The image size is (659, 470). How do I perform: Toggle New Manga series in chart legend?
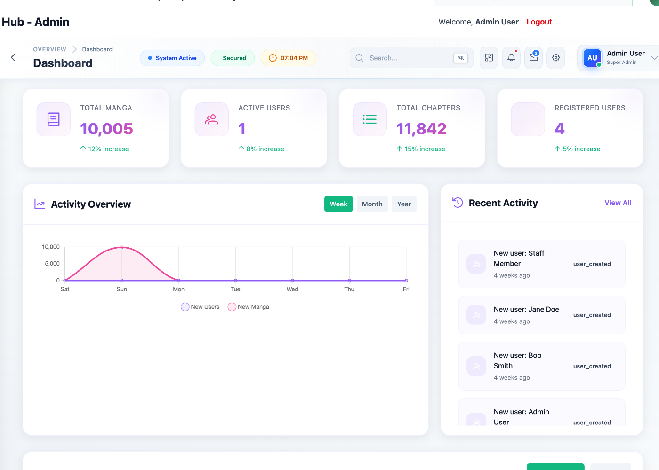click(249, 307)
